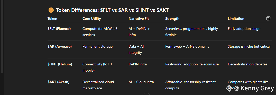Select the '$AKT (Akash)' row label
The height and width of the screenshot is (95, 276).
point(58,82)
